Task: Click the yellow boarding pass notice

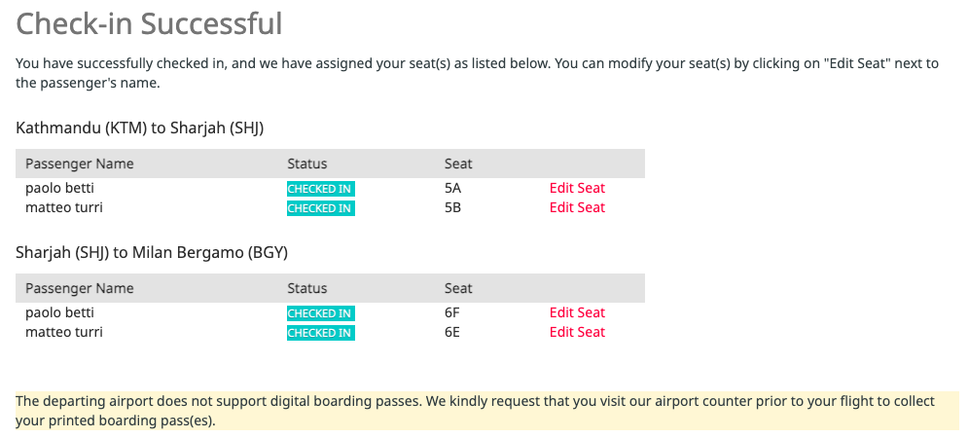Action: click(487, 412)
